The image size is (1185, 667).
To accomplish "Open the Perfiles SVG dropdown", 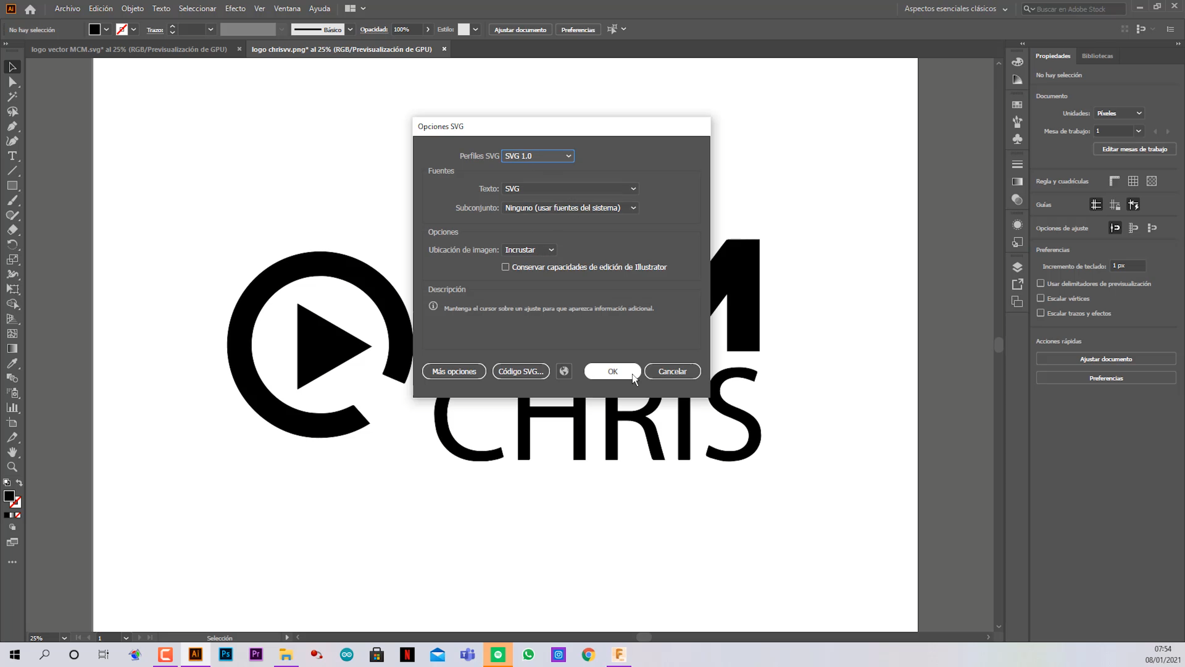I will (538, 156).
